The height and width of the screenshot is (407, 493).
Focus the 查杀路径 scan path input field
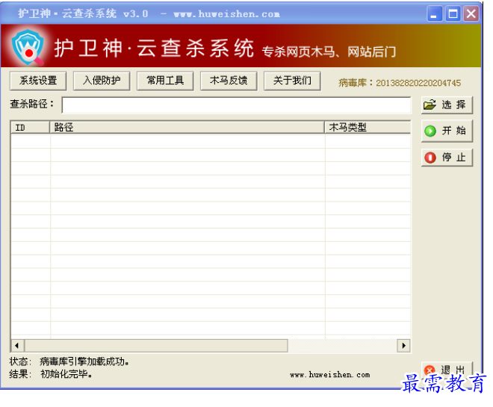coord(237,105)
